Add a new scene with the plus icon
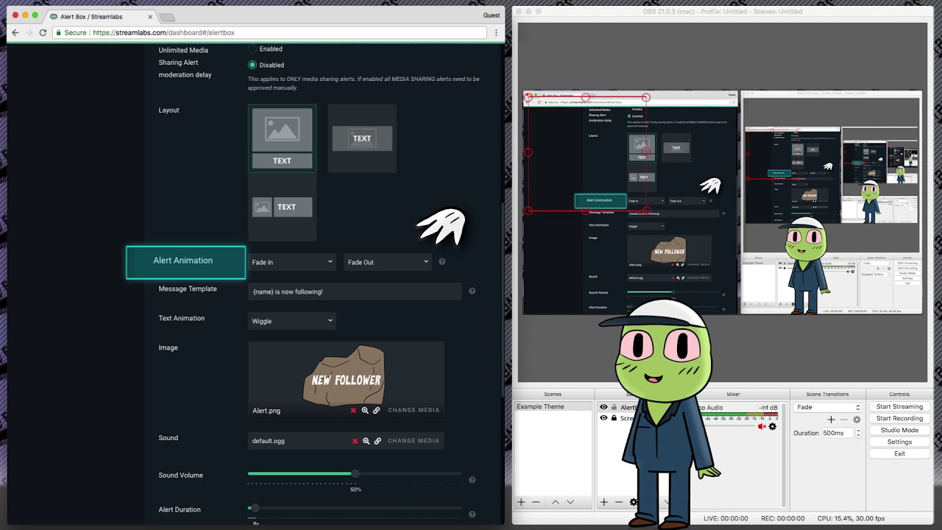The width and height of the screenshot is (942, 530). coord(521,502)
